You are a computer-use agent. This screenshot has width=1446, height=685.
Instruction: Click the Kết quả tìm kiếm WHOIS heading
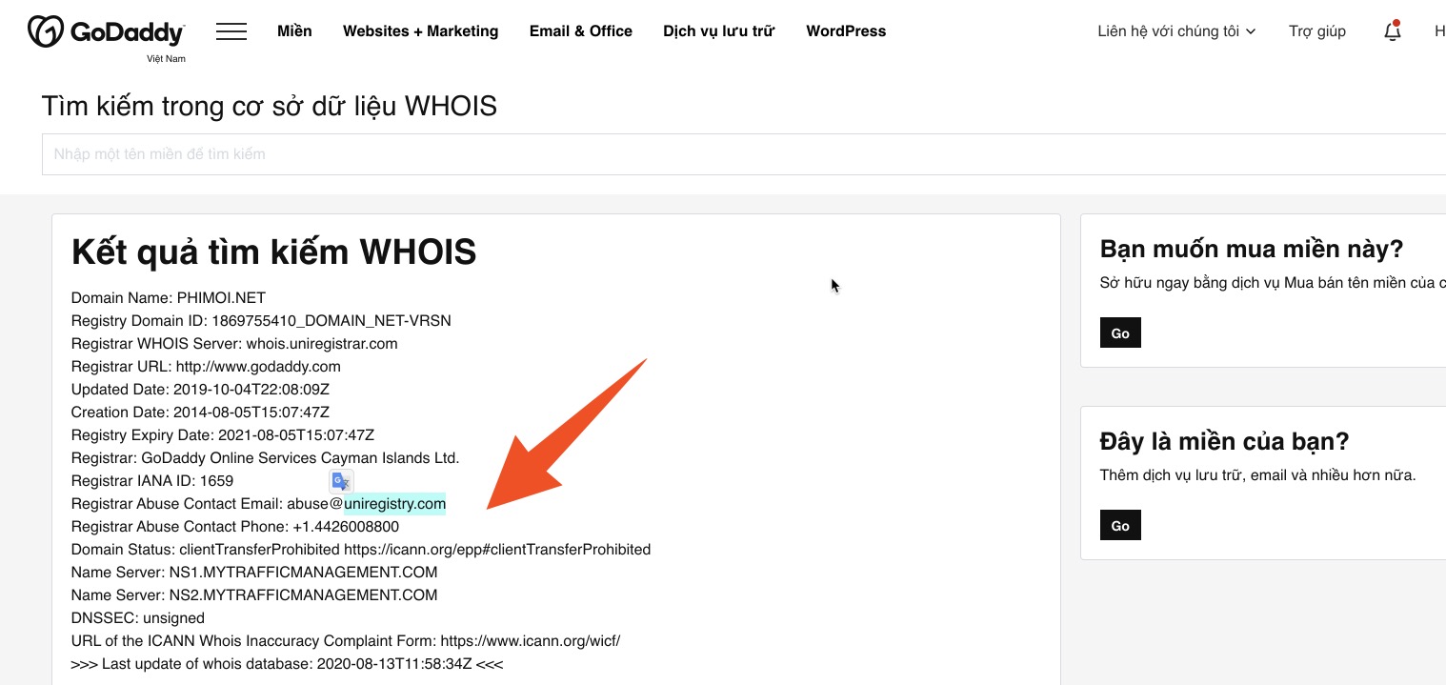click(x=273, y=252)
